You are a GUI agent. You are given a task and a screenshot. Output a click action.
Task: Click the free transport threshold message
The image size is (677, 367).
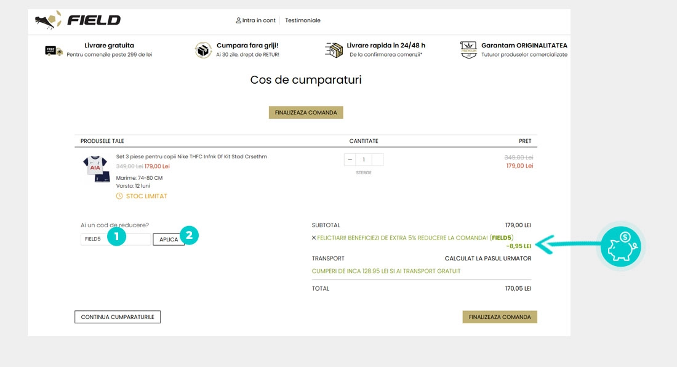click(386, 271)
